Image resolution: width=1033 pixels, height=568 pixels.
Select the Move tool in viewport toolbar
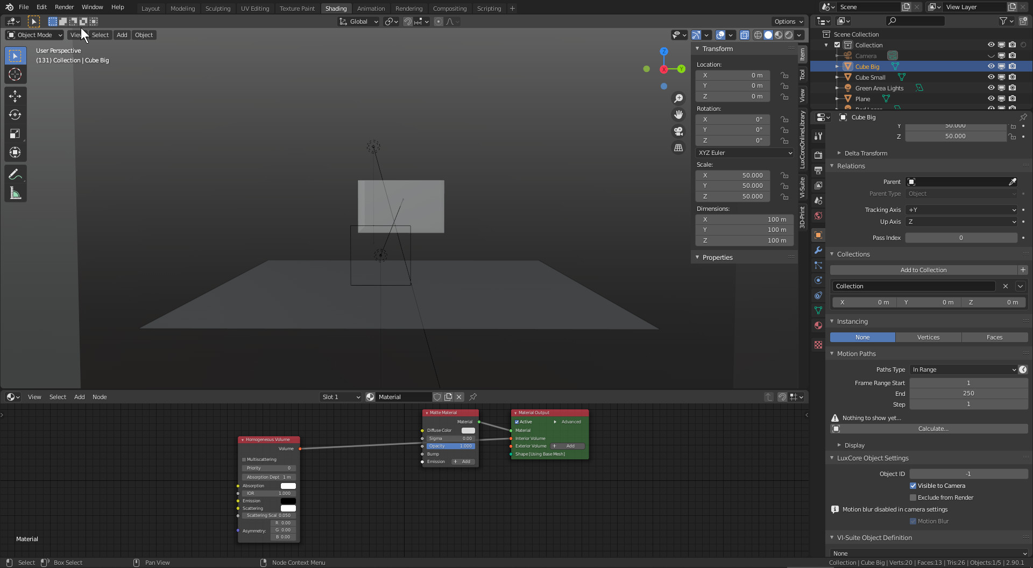tap(15, 96)
